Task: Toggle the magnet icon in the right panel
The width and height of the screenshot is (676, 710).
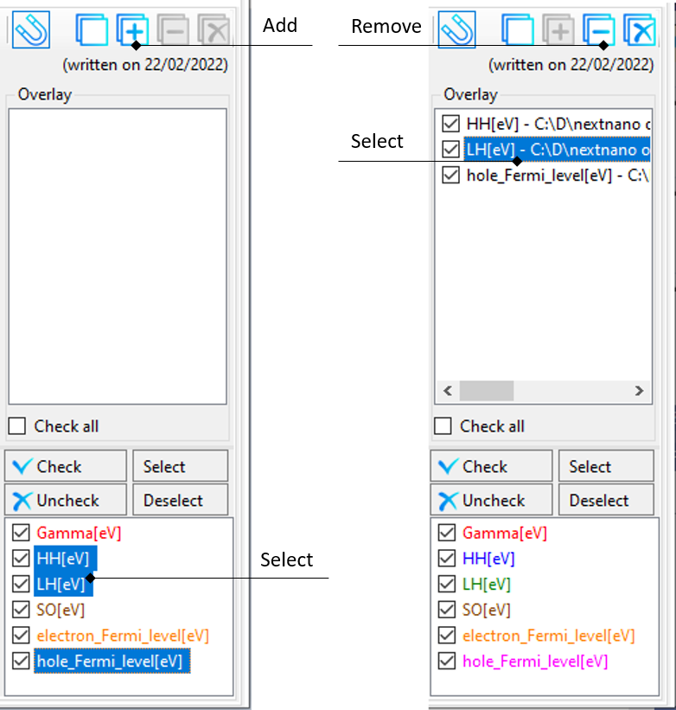Action: 457,30
